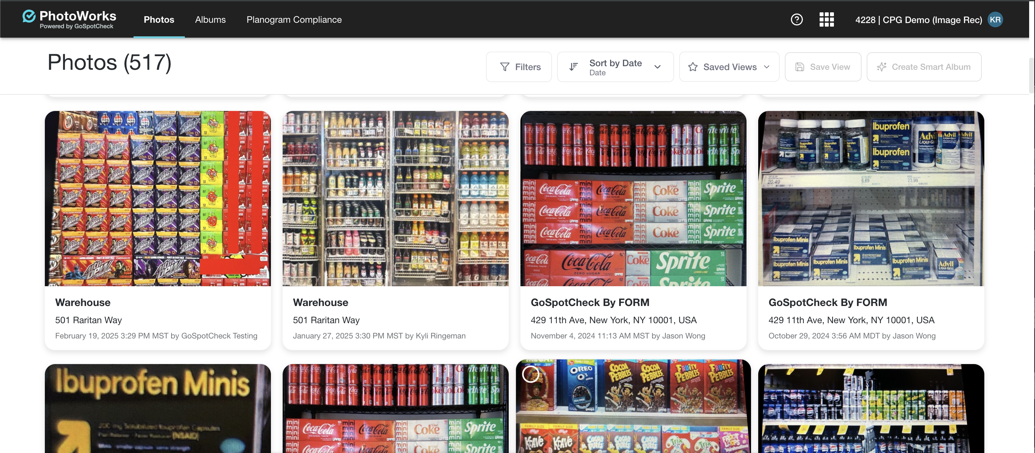This screenshot has width=1035, height=453.
Task: Click 'January 27, 2025 3:30 PM MST by Kyli Ringeman'
Action: click(x=379, y=336)
